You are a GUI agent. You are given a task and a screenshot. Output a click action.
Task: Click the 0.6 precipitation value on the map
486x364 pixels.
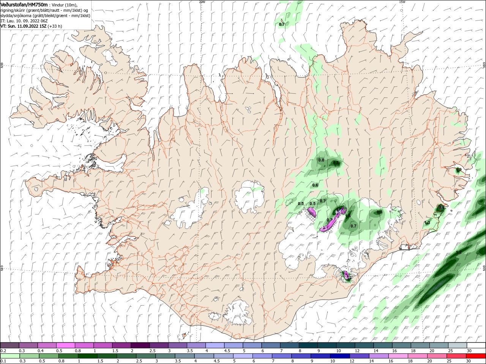coord(315,185)
